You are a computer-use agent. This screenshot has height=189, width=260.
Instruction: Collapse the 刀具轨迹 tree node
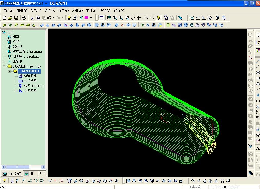(x=4, y=66)
